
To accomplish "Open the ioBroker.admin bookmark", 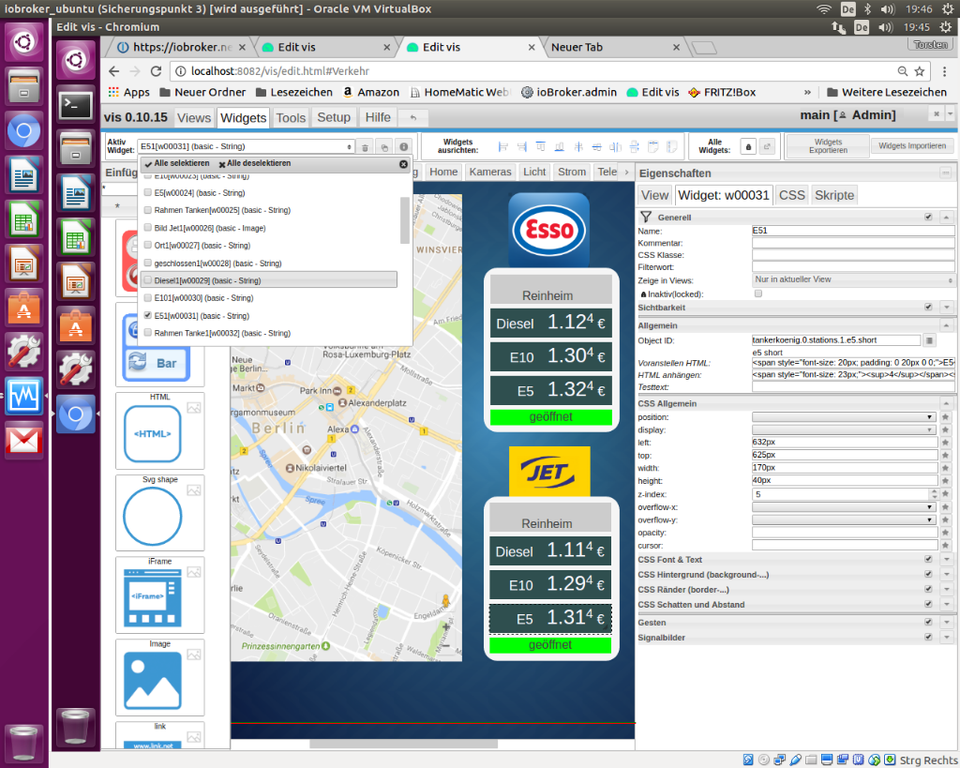I will point(569,93).
